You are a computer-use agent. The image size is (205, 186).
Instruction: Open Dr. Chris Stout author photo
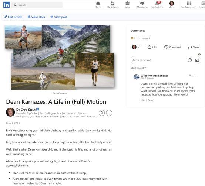10,112
